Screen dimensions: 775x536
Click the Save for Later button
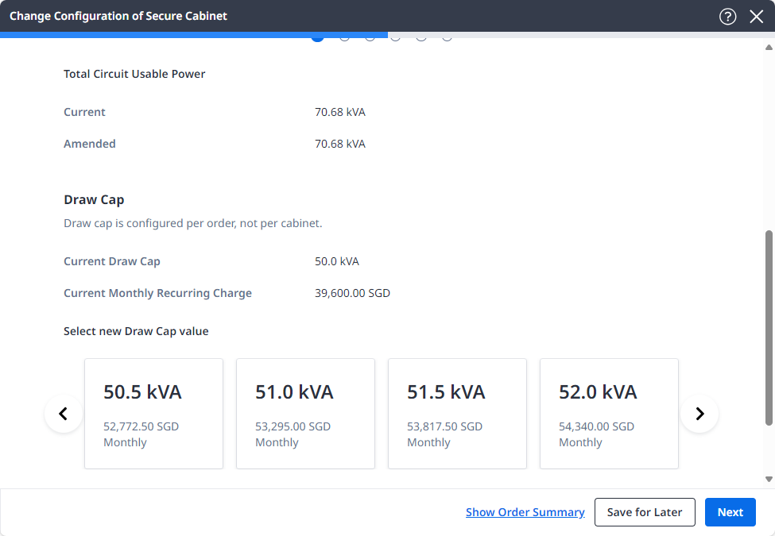pyautogui.click(x=645, y=512)
